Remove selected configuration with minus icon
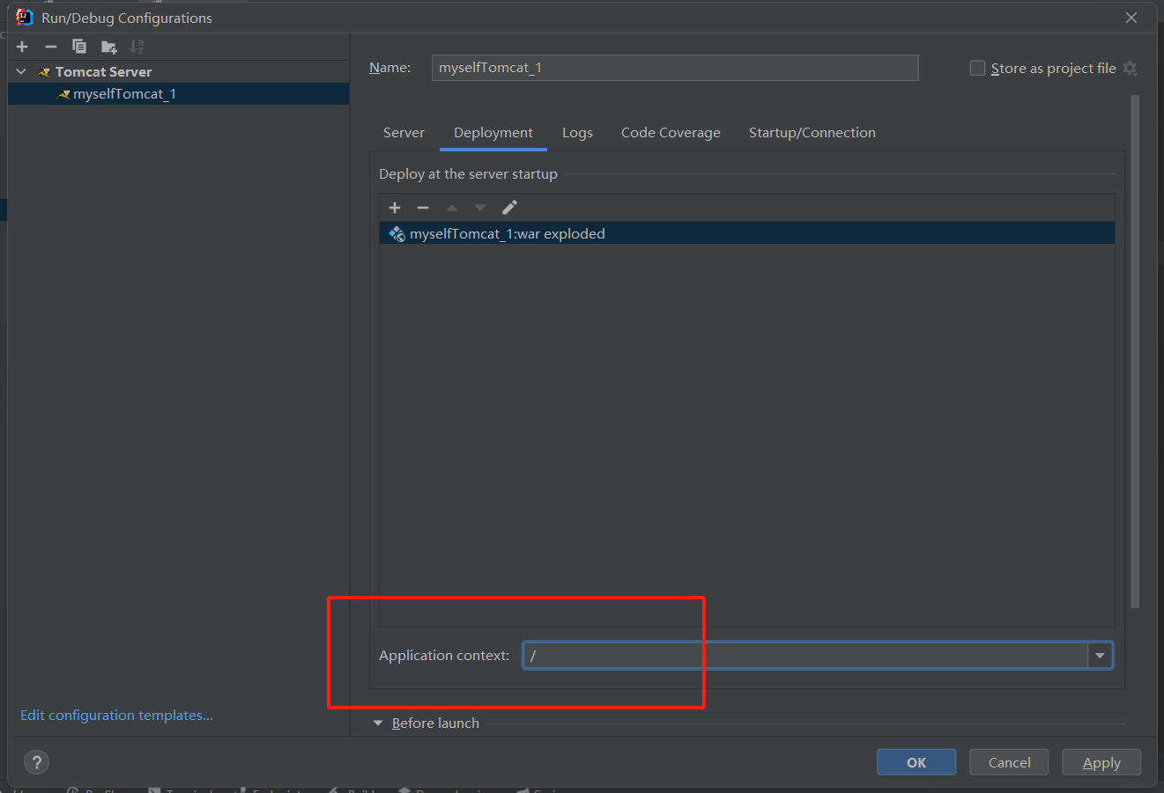The width and height of the screenshot is (1164, 793). 51,47
